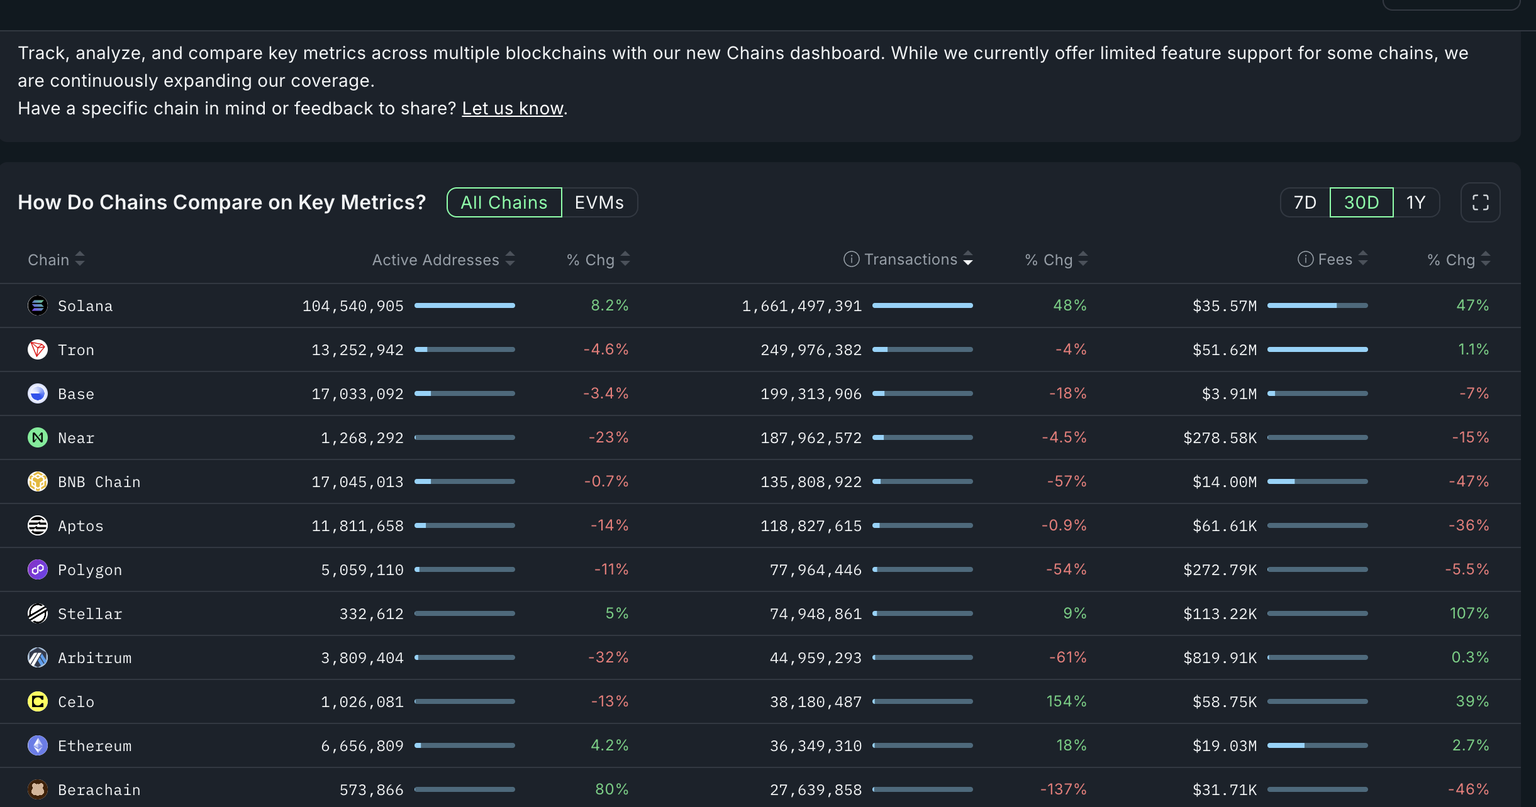Image resolution: width=1536 pixels, height=807 pixels.
Task: Click BNB Chain's fees value $14.00M
Action: click(x=1225, y=482)
